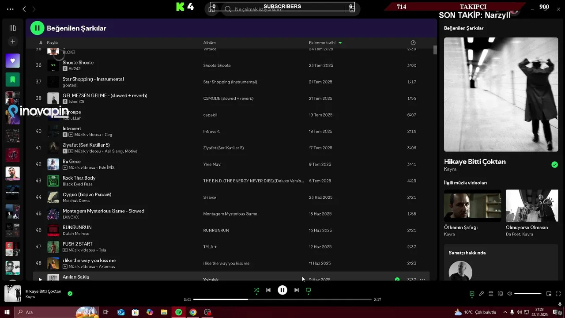Open Esin İRİS artist link
The width and height of the screenshot is (565, 318).
click(105, 168)
